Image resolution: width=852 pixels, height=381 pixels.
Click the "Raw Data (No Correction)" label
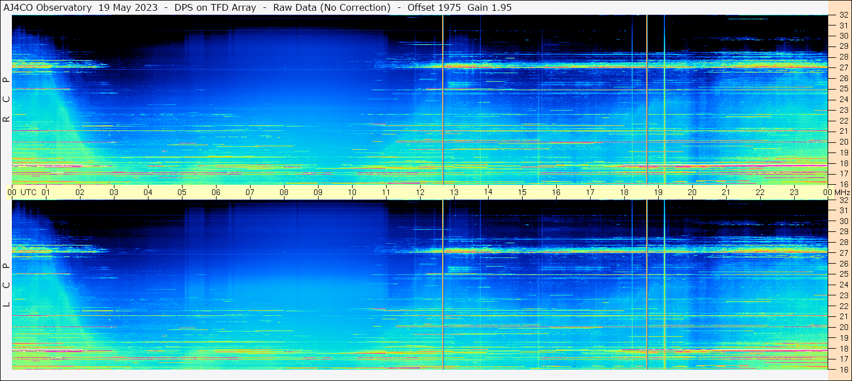332,7
